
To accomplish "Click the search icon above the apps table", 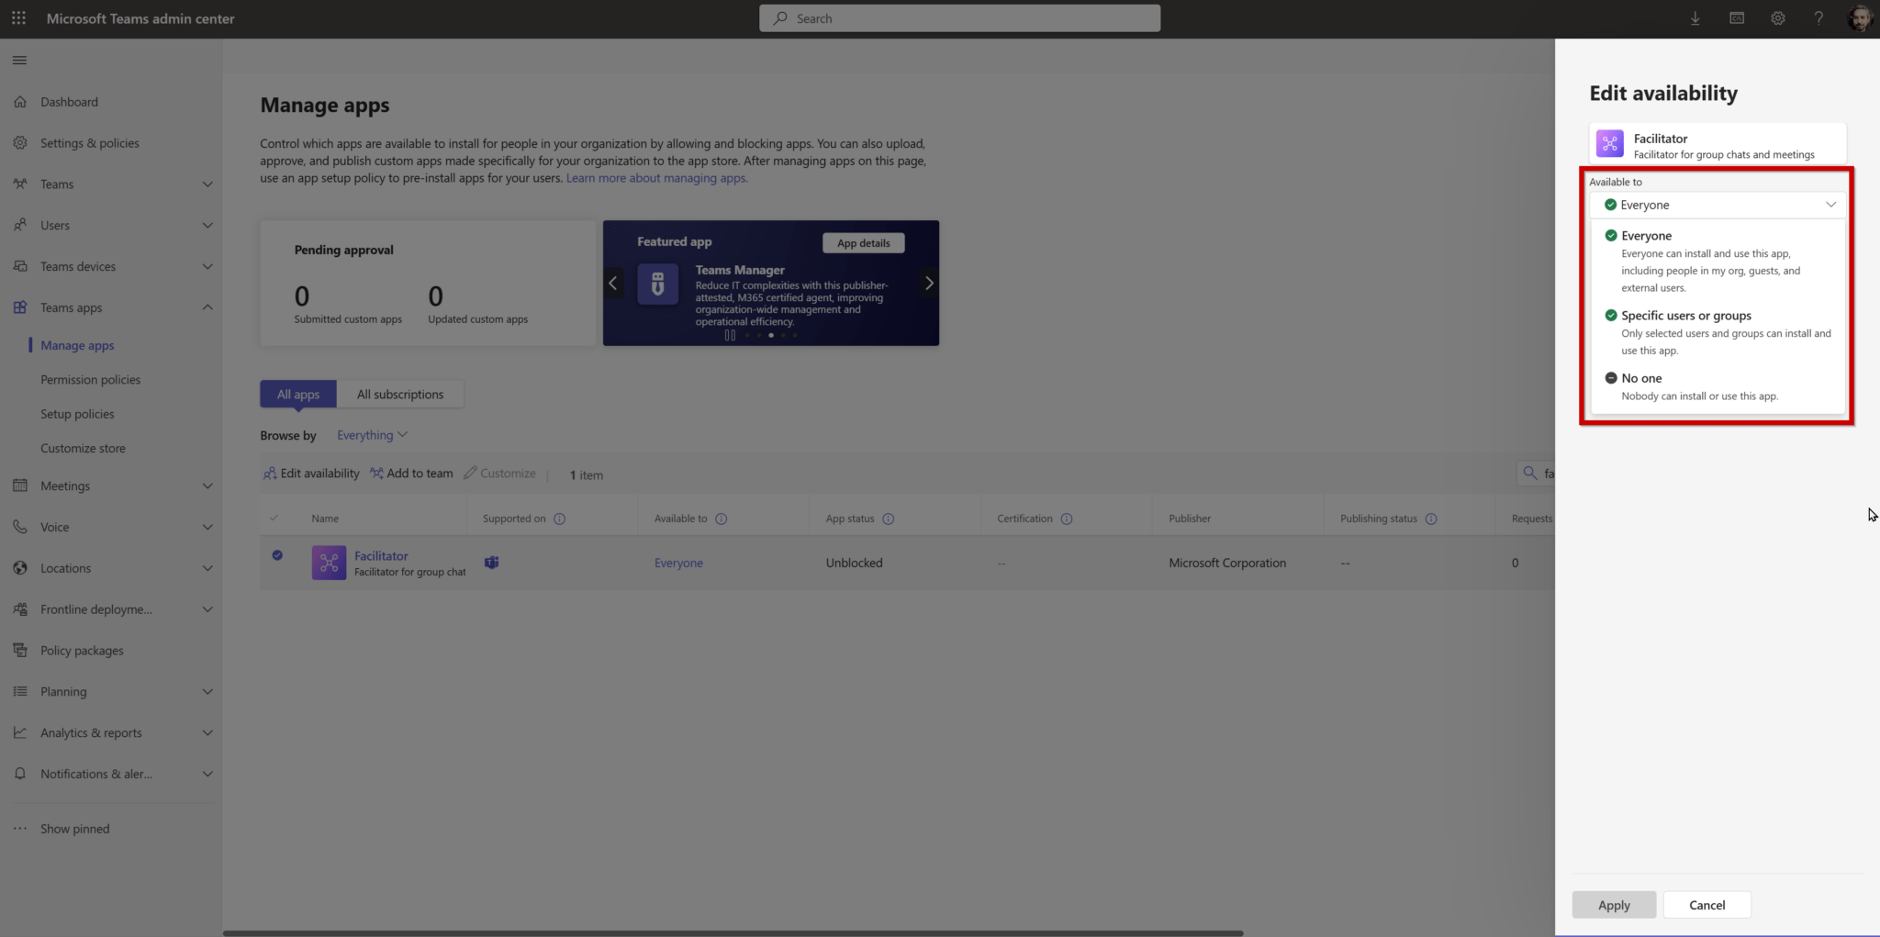I will pos(1530,474).
